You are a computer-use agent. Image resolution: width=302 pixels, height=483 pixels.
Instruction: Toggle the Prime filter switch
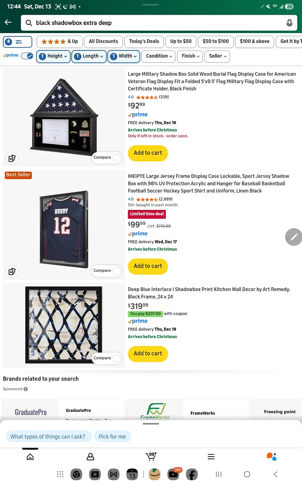click(27, 56)
